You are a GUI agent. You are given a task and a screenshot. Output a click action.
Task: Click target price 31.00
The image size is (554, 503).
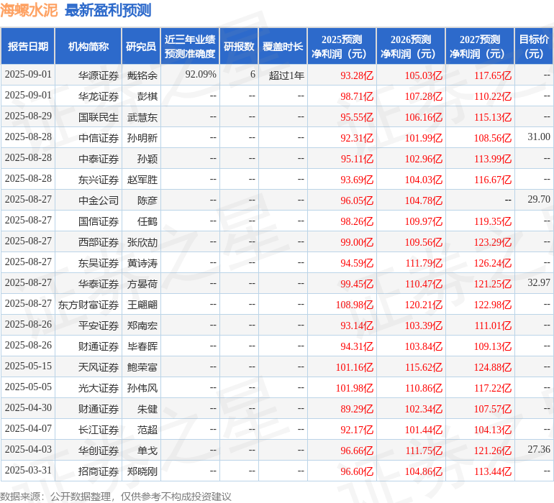[x=539, y=137]
